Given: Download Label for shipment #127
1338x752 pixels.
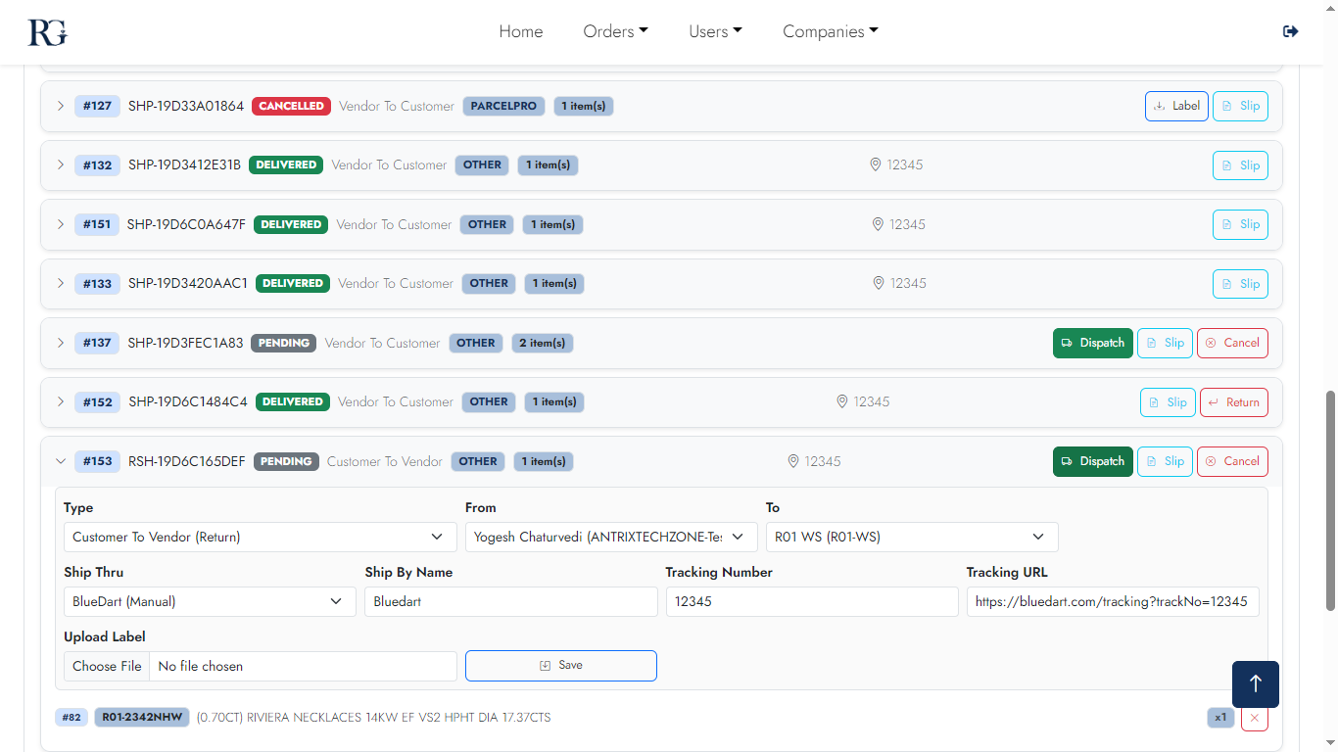Looking at the screenshot, I should coord(1175,106).
